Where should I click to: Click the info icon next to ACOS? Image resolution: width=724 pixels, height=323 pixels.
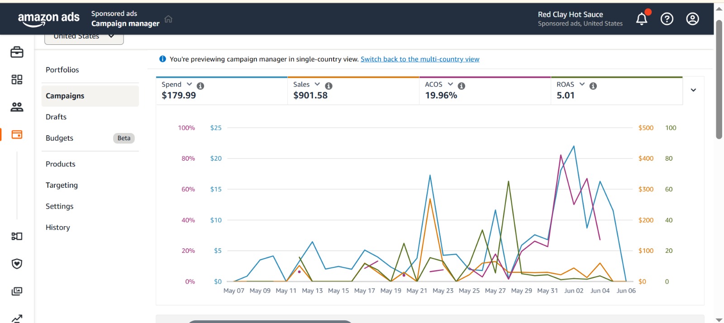click(462, 86)
